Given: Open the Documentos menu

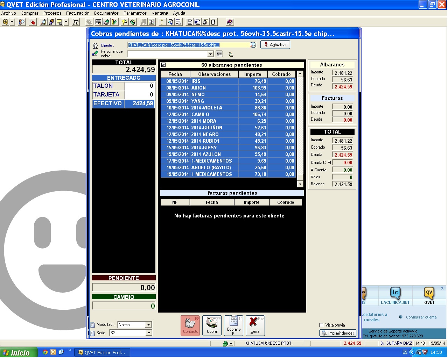Looking at the screenshot, I should 106,13.
